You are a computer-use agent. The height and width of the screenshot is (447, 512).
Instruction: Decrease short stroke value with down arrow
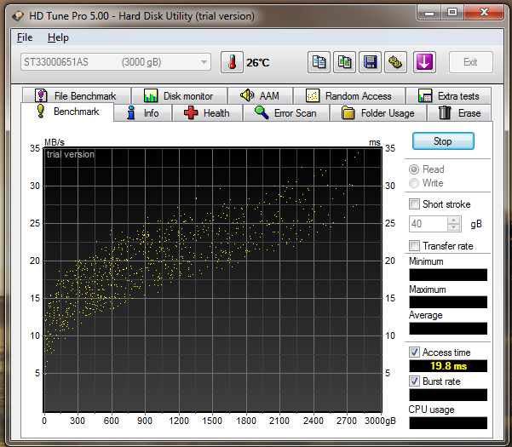point(453,227)
